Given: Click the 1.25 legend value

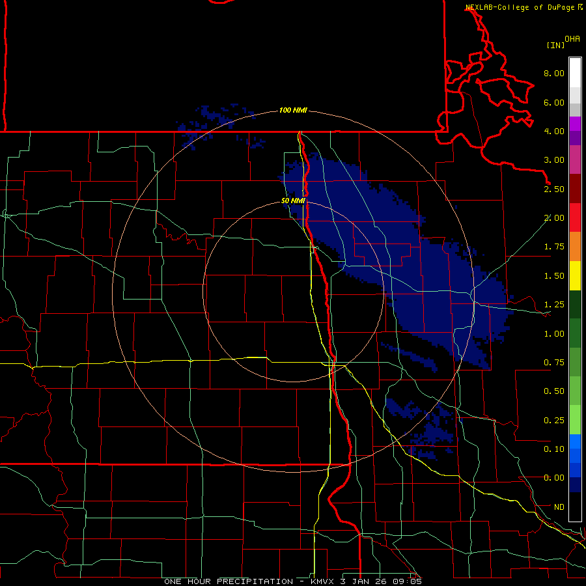Looking at the screenshot, I should coord(554,305).
